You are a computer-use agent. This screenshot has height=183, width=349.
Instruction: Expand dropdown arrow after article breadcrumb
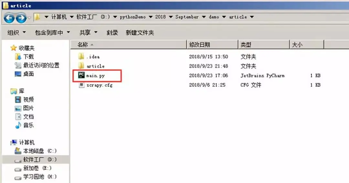[x=252, y=17]
